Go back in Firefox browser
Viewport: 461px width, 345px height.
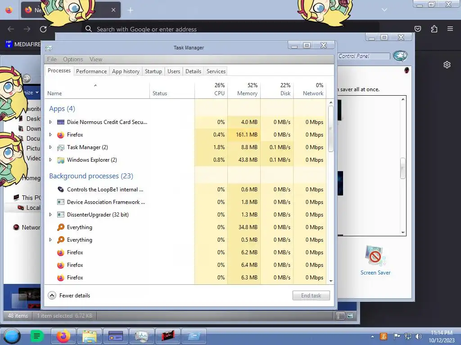point(11,29)
